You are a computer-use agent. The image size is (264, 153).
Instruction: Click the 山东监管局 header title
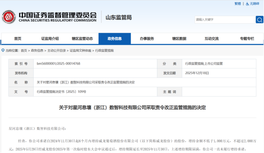118,18
